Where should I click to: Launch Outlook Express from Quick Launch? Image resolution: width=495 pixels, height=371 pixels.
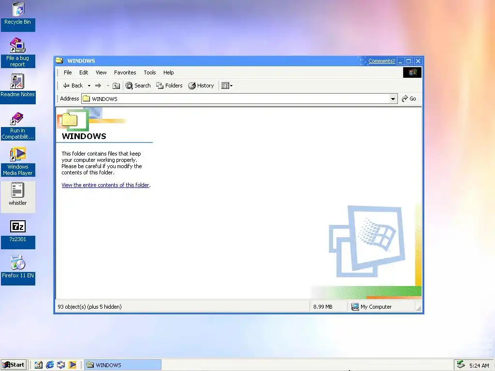(x=61, y=365)
